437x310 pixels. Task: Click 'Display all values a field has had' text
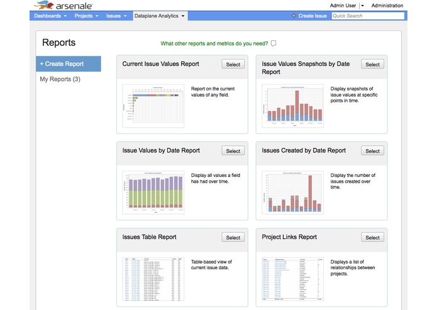click(x=216, y=178)
